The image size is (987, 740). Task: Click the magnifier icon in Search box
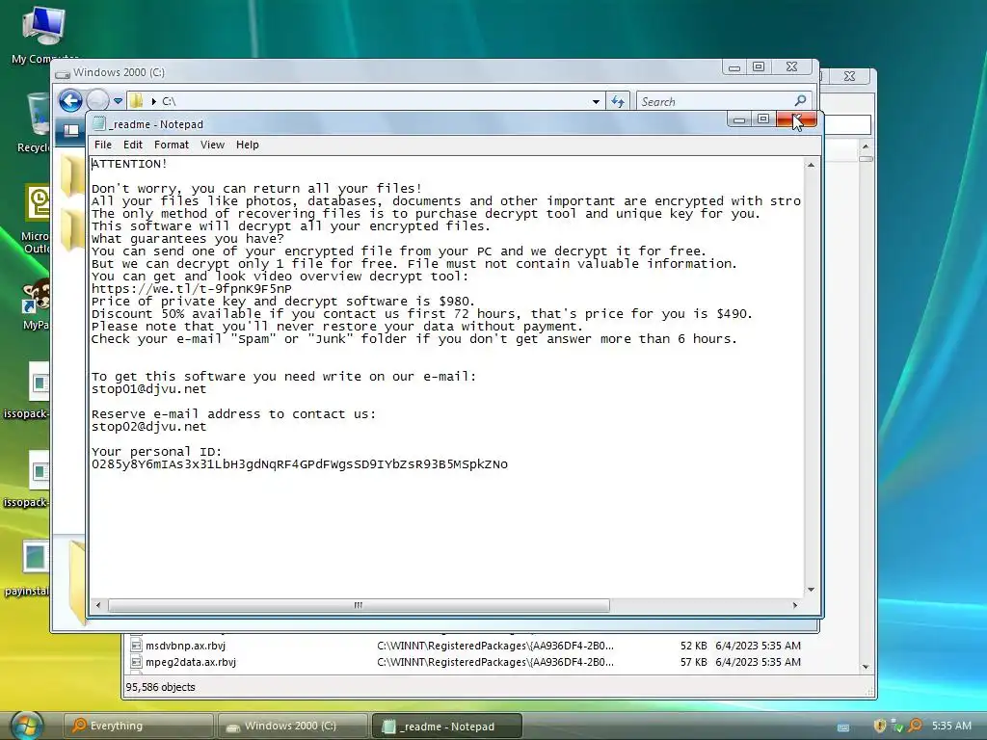(800, 100)
